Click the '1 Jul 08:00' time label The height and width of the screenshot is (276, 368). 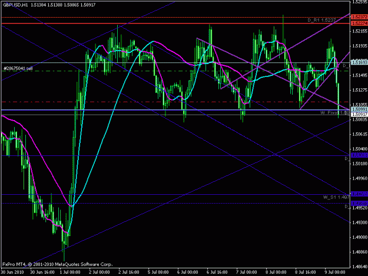point(70,272)
